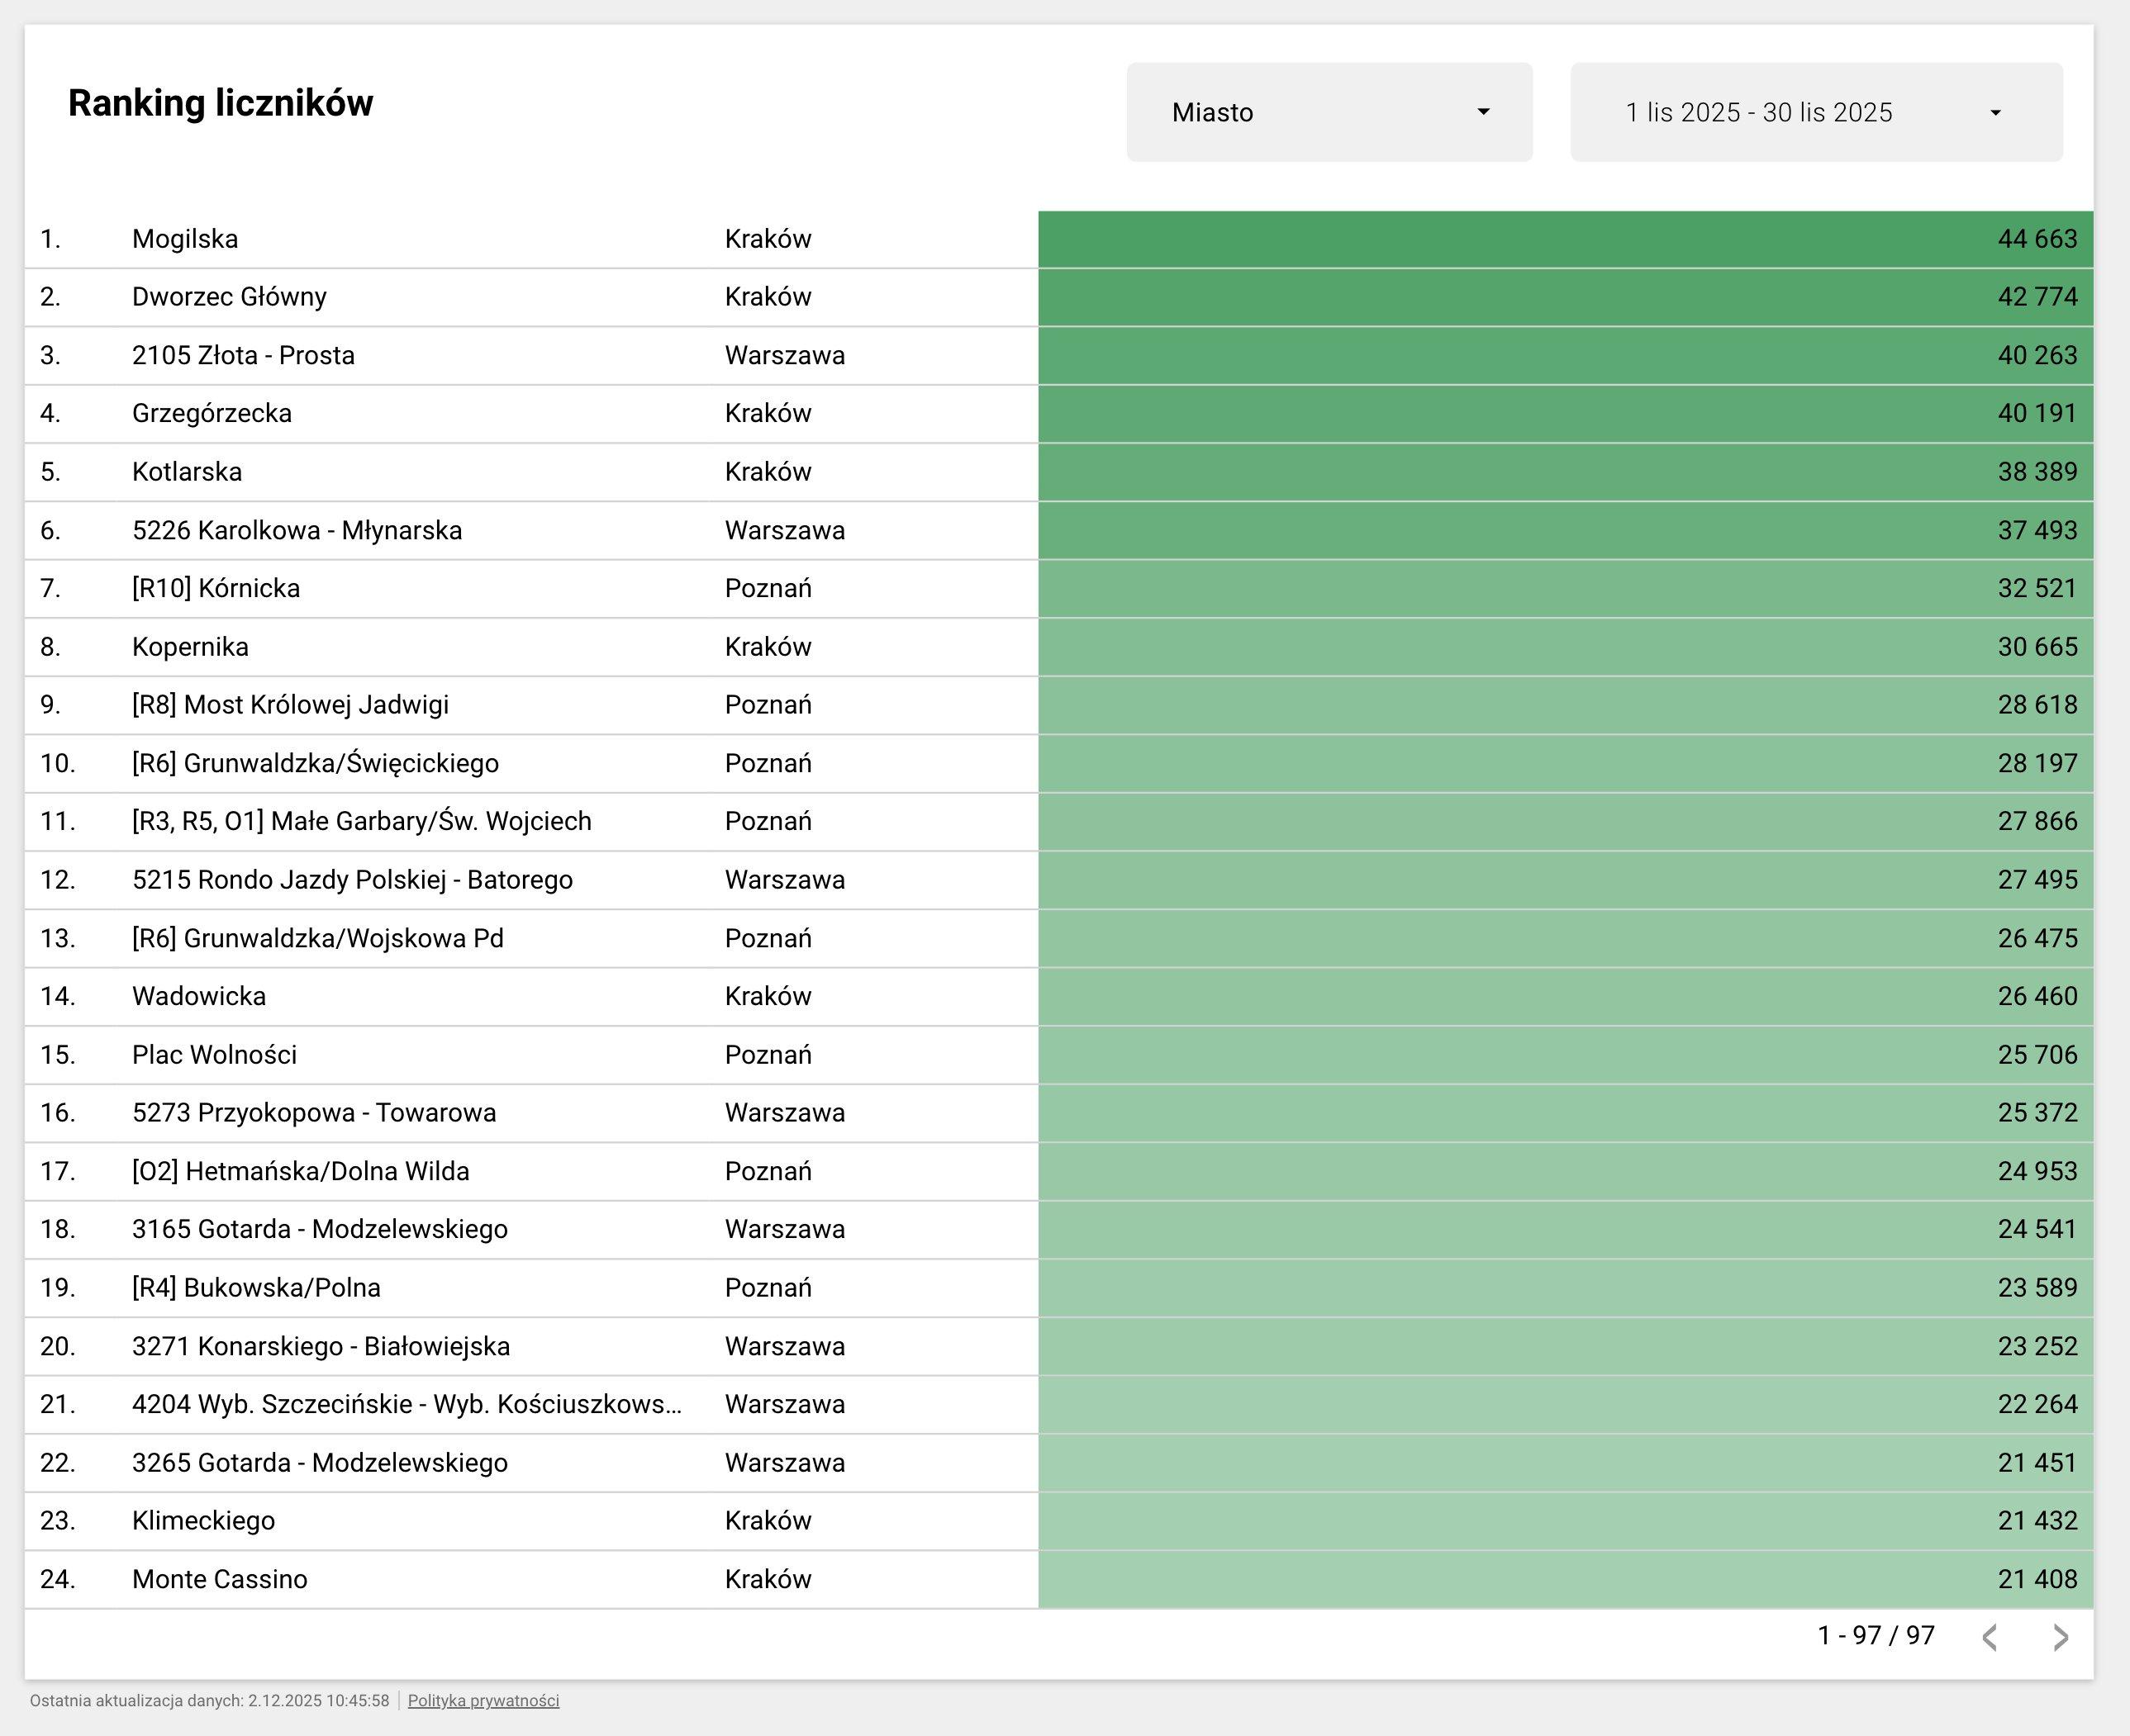
Task: Select the Mogilska row
Action: 185,239
